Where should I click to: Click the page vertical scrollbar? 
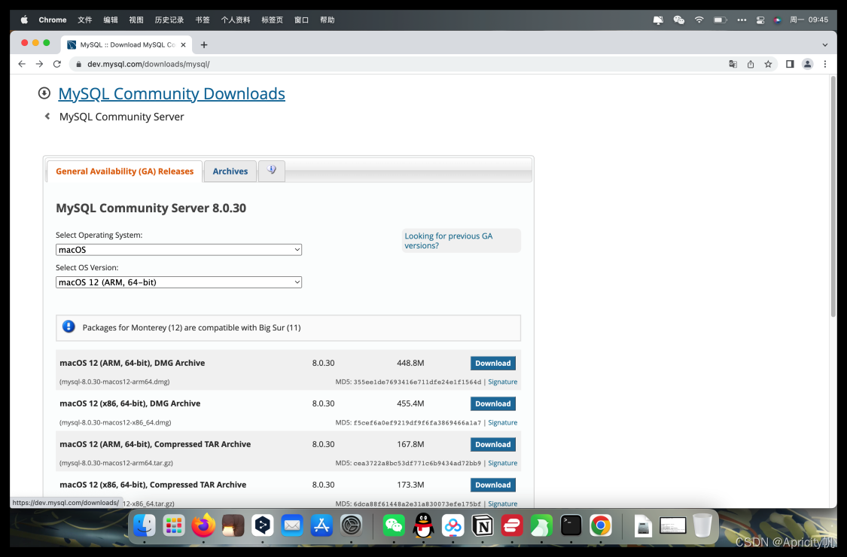(x=833, y=197)
